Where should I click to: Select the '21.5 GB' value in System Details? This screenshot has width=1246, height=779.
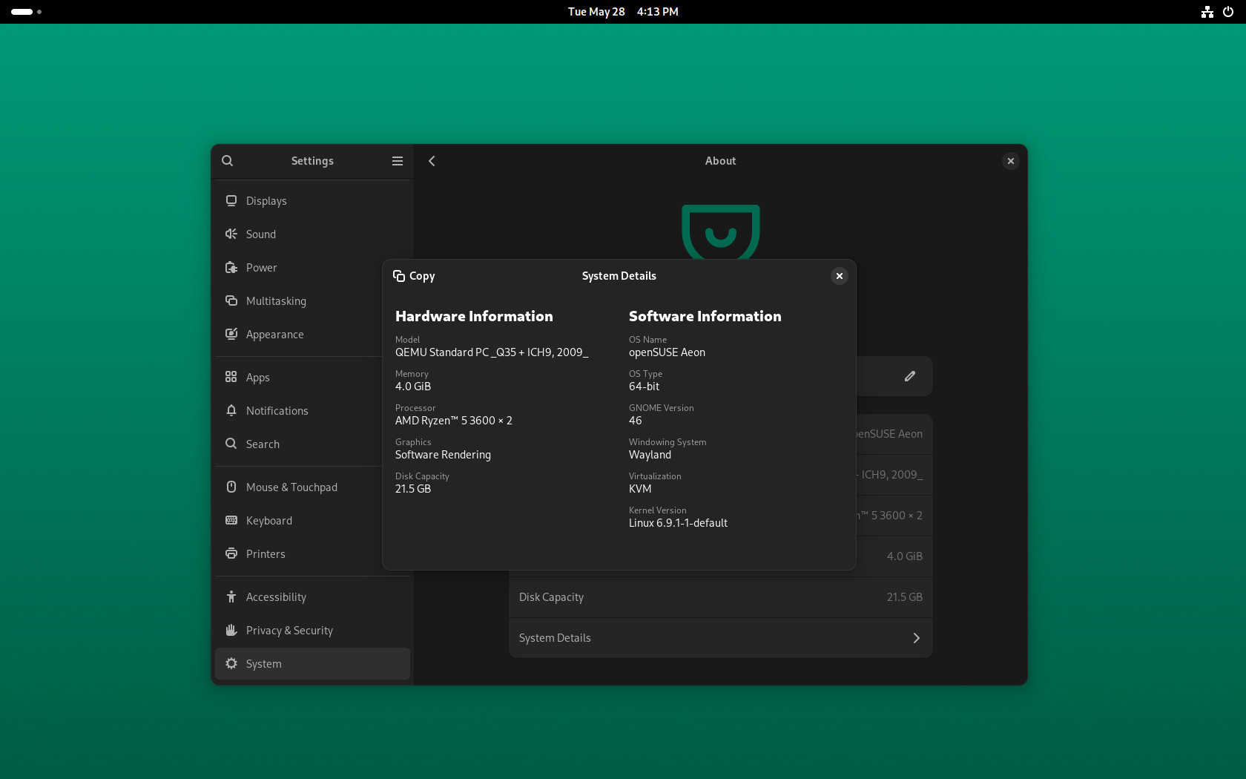coord(413,489)
